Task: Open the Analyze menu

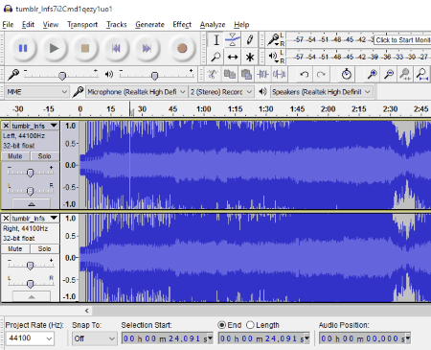Action: click(x=213, y=25)
